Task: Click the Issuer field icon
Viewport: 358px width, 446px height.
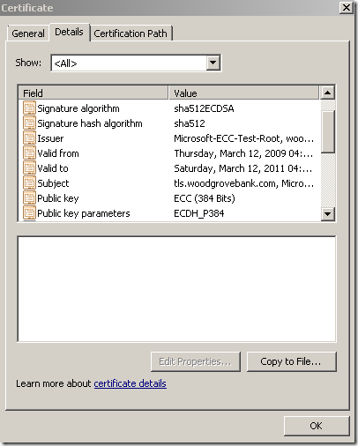Action: pos(29,138)
